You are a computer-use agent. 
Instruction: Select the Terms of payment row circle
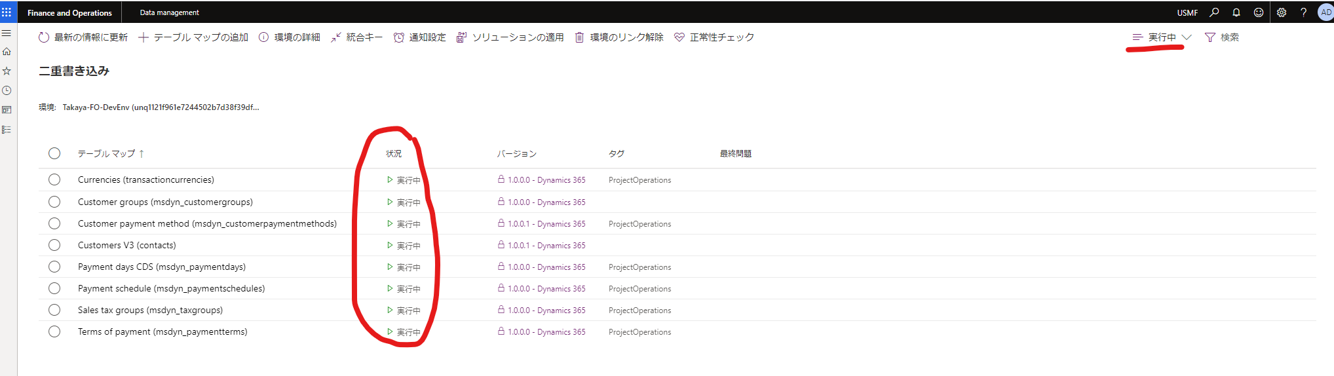[x=54, y=331]
